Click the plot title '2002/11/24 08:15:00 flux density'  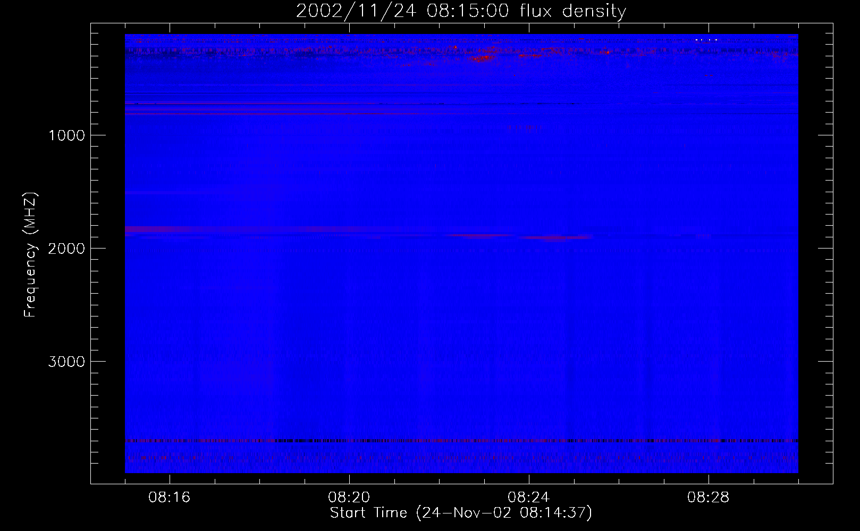(x=461, y=11)
